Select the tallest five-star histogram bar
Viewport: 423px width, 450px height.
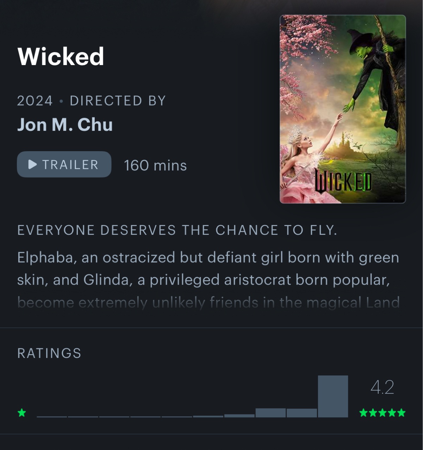(333, 397)
